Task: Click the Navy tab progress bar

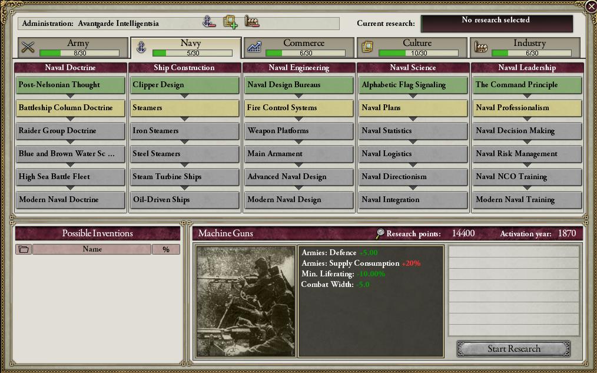Action: (193, 53)
